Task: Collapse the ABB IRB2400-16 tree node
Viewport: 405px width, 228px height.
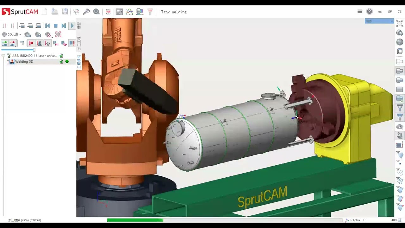Action: pyautogui.click(x=3, y=56)
